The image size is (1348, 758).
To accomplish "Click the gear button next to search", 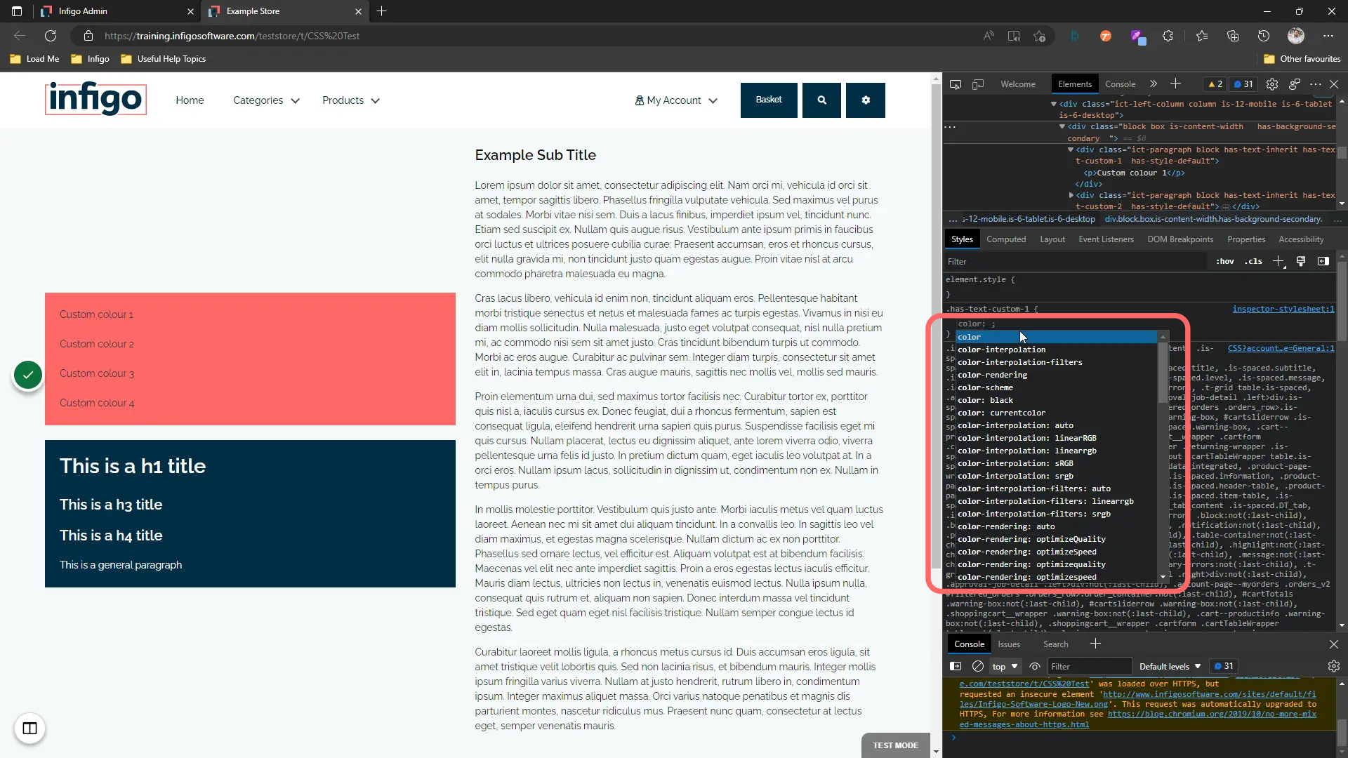I will [866, 100].
